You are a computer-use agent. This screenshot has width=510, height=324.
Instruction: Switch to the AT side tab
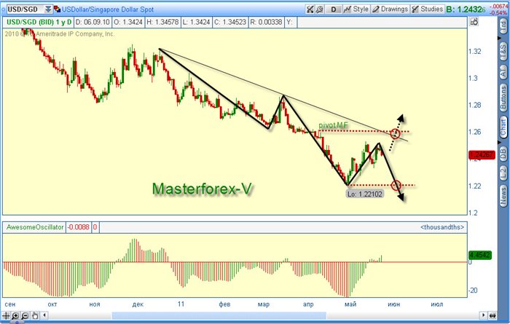[x=503, y=72]
